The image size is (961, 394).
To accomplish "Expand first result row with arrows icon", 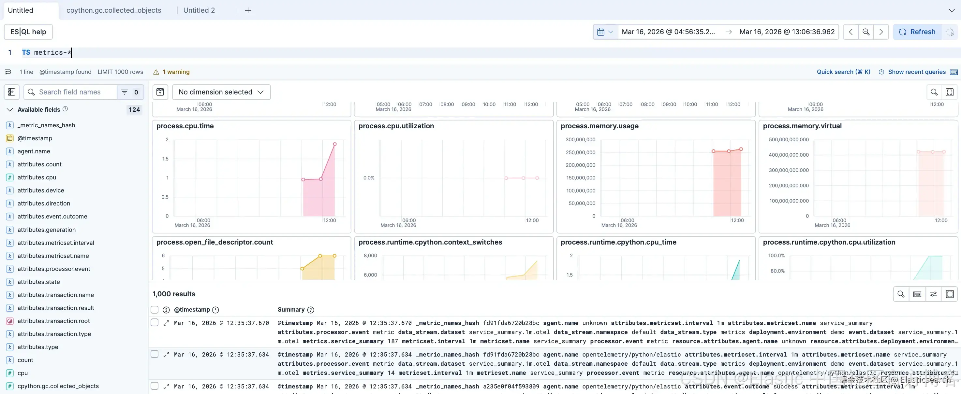I will pos(166,323).
